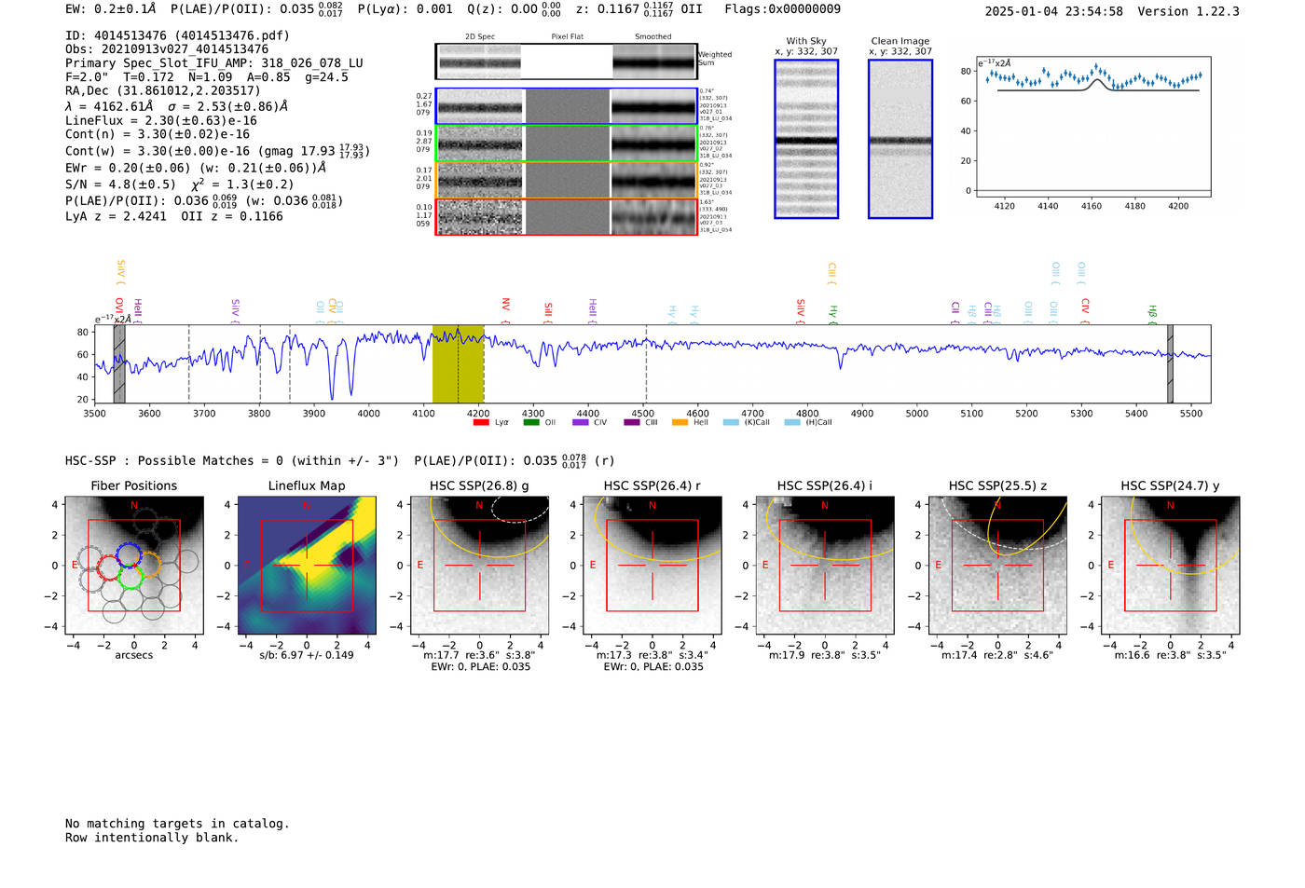Image resolution: width=1305 pixels, height=888 pixels.
Task: Click the yellow highlighted band in spectrum
Action: 458,364
